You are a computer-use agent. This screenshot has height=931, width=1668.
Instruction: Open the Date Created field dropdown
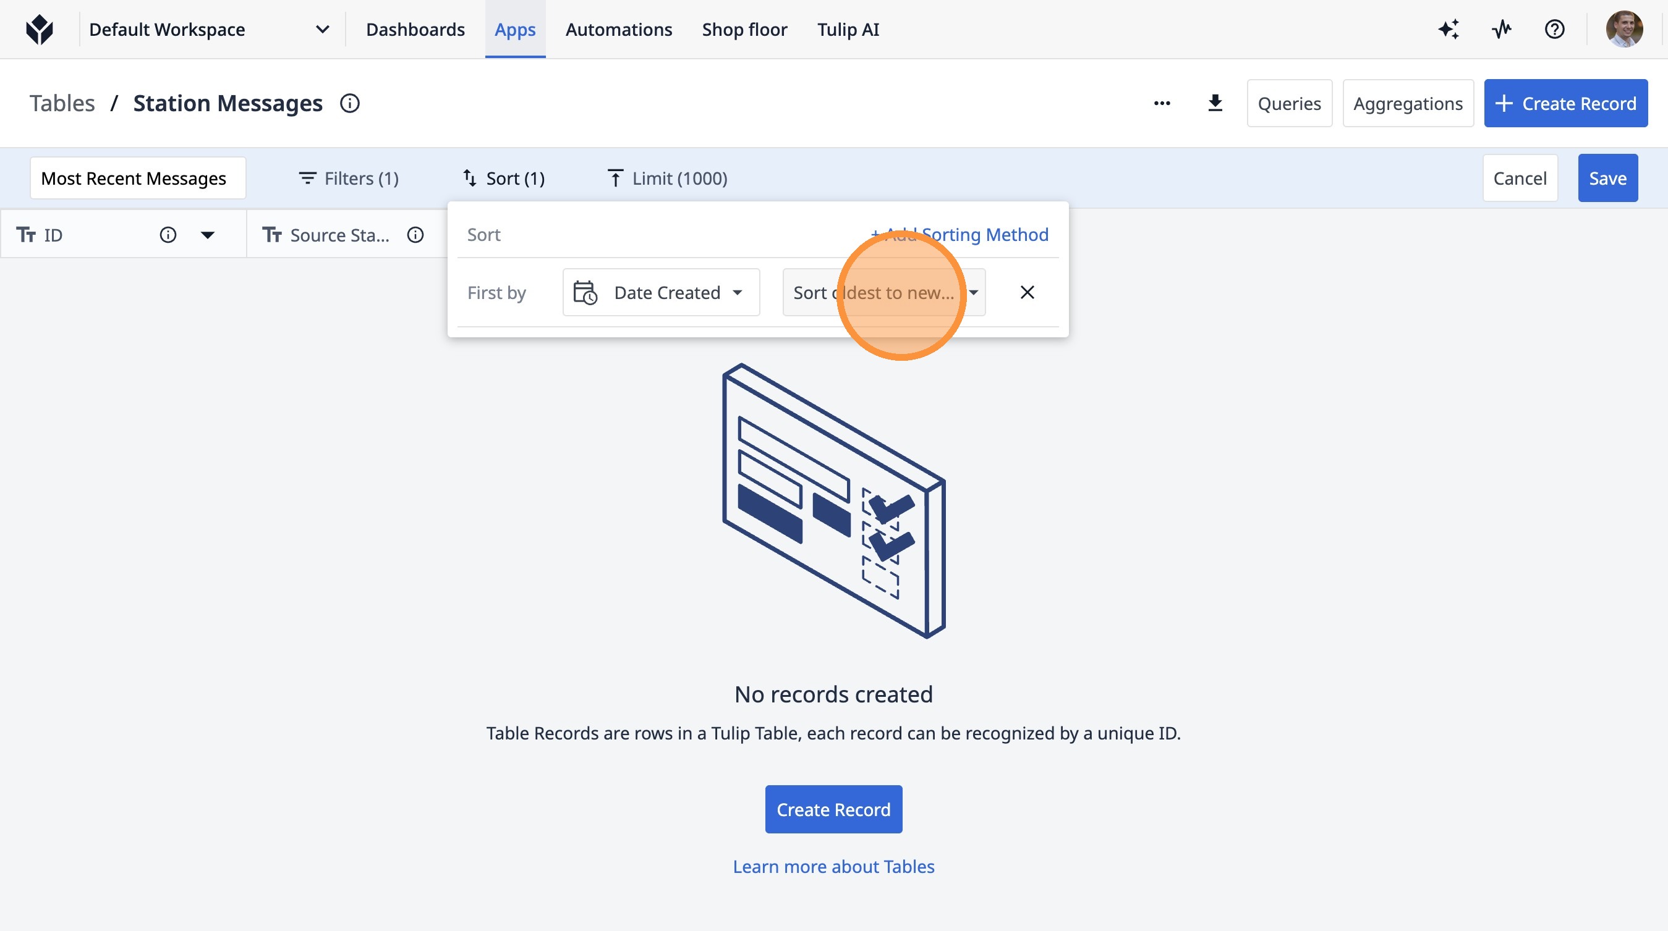coord(660,292)
